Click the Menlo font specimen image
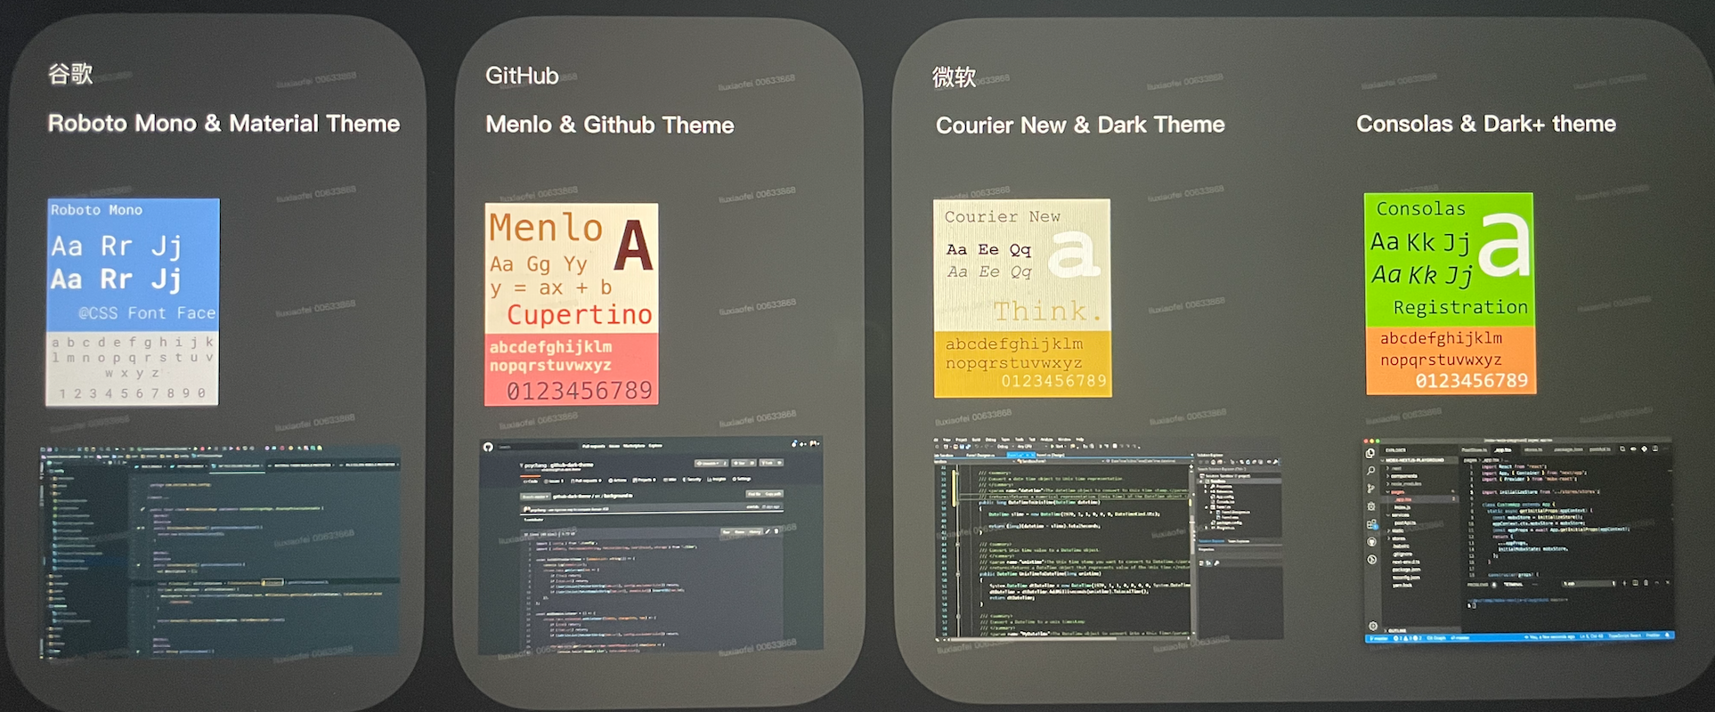 click(572, 304)
